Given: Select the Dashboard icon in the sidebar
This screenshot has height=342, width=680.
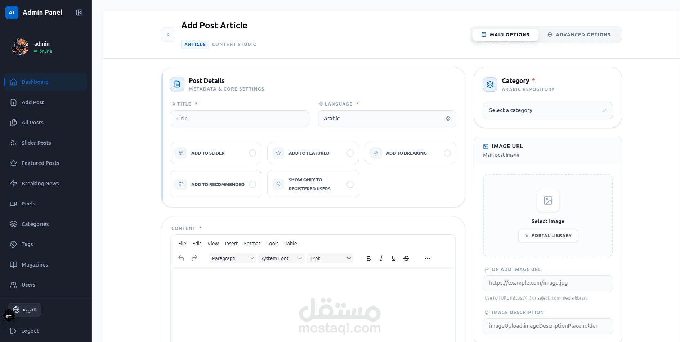Looking at the screenshot, I should [x=13, y=82].
